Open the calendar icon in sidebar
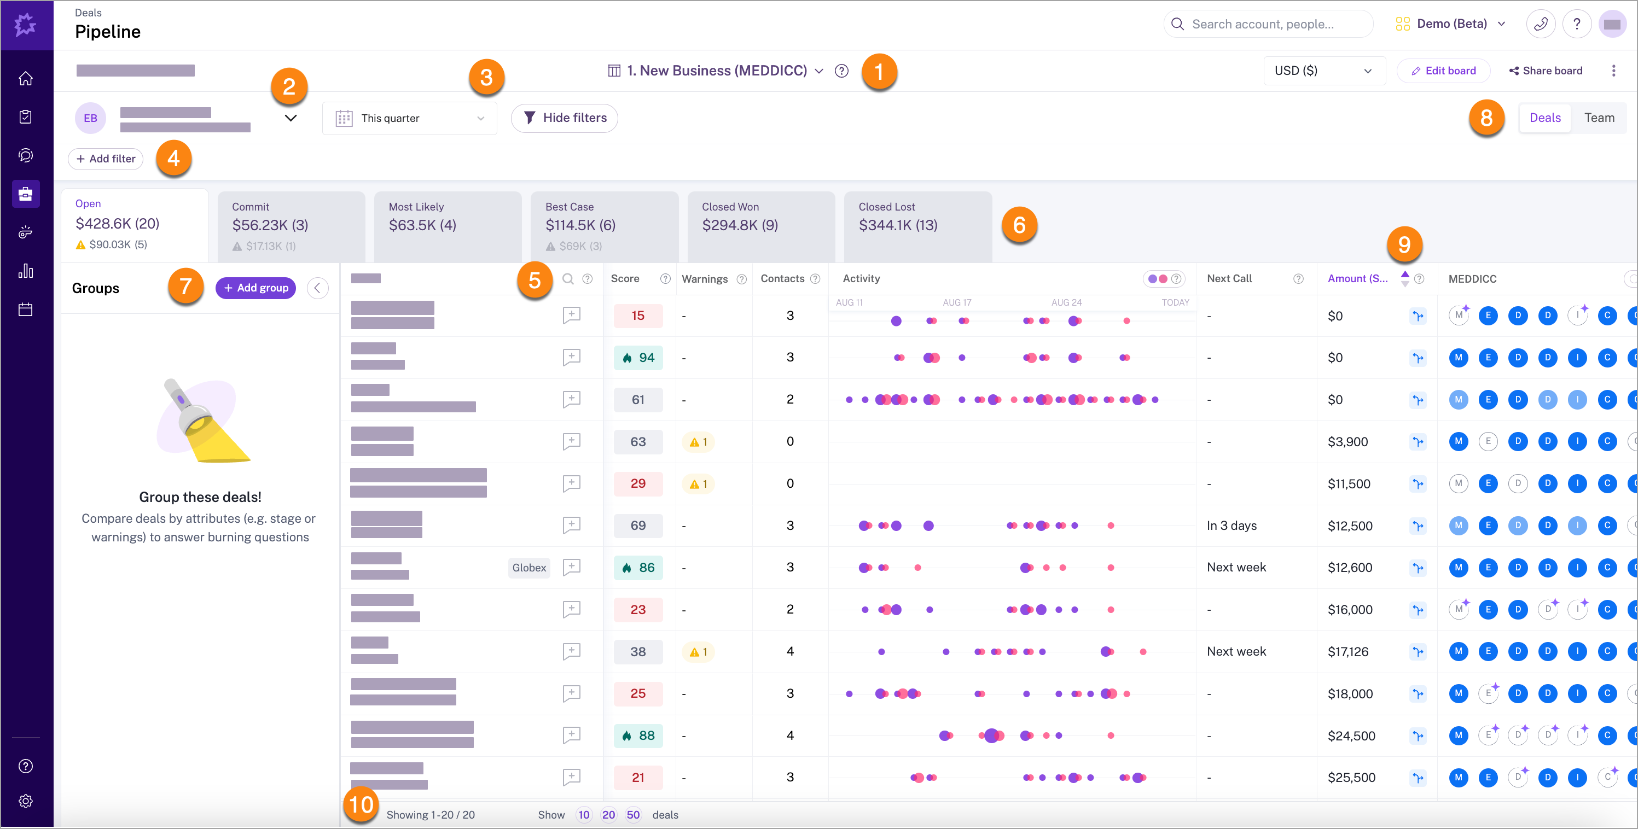 point(25,310)
